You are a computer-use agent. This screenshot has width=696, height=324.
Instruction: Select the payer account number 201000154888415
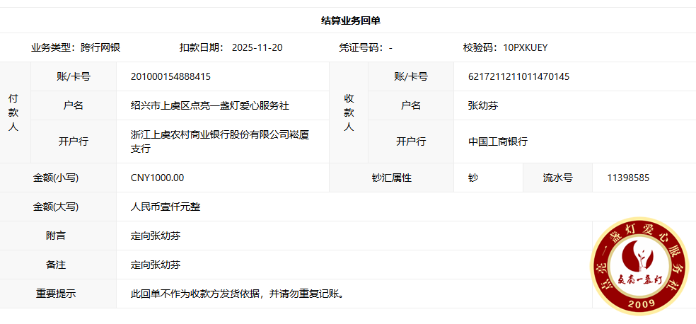(x=170, y=76)
